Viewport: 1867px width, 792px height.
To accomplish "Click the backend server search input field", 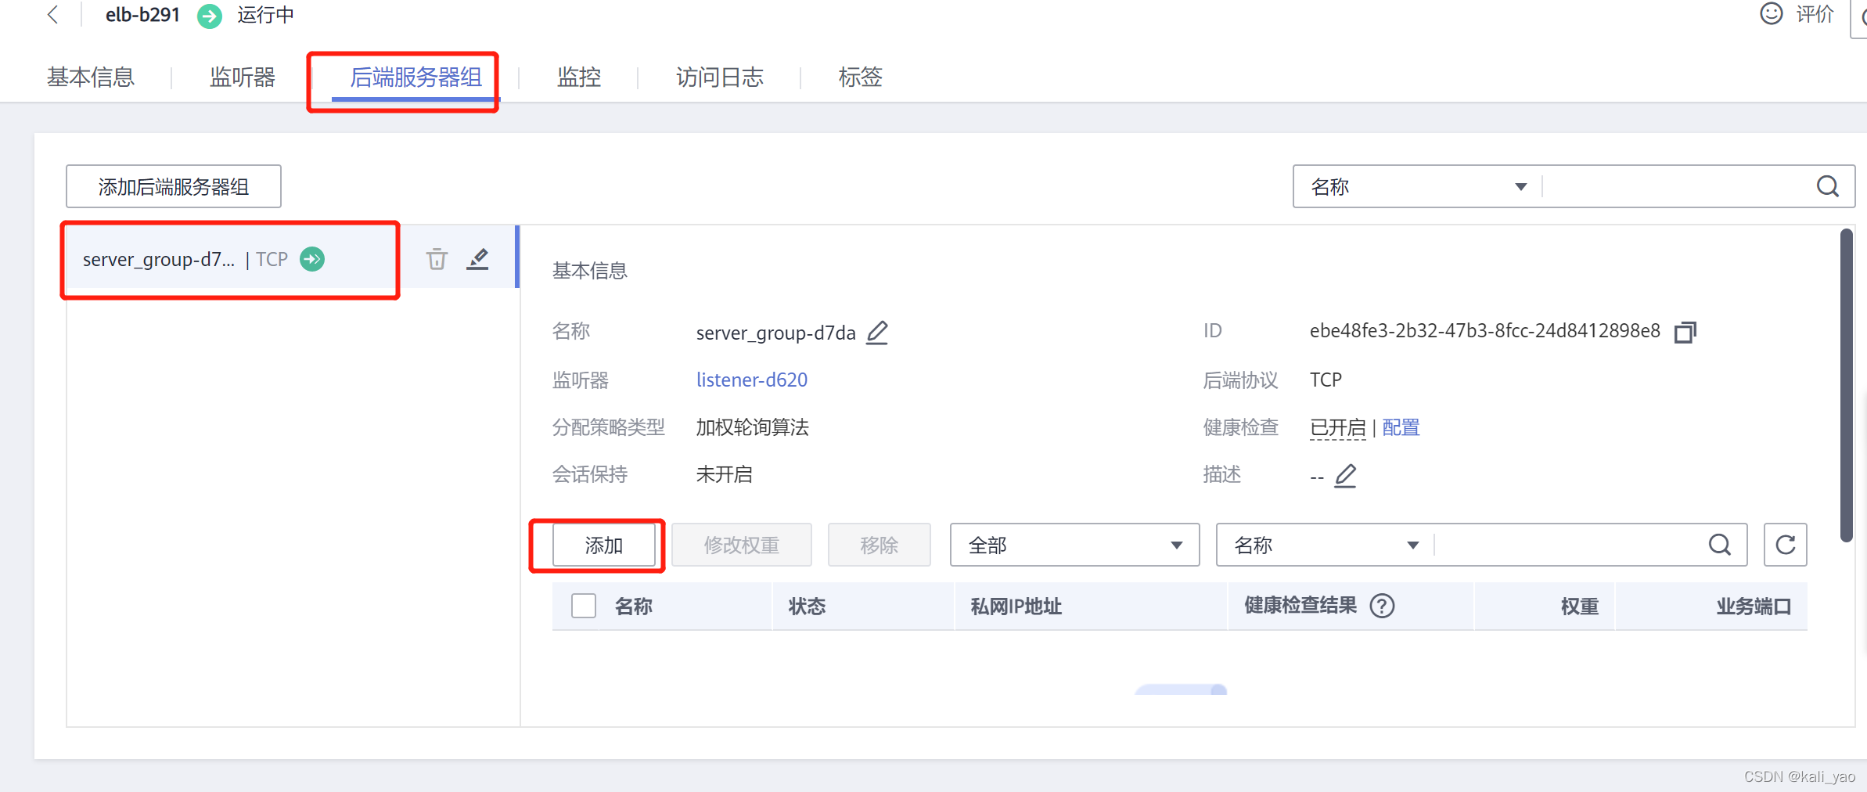I will click(x=1568, y=545).
